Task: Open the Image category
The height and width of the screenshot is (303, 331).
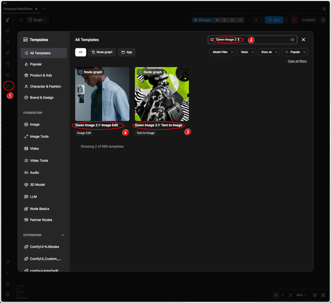Action: click(44, 124)
